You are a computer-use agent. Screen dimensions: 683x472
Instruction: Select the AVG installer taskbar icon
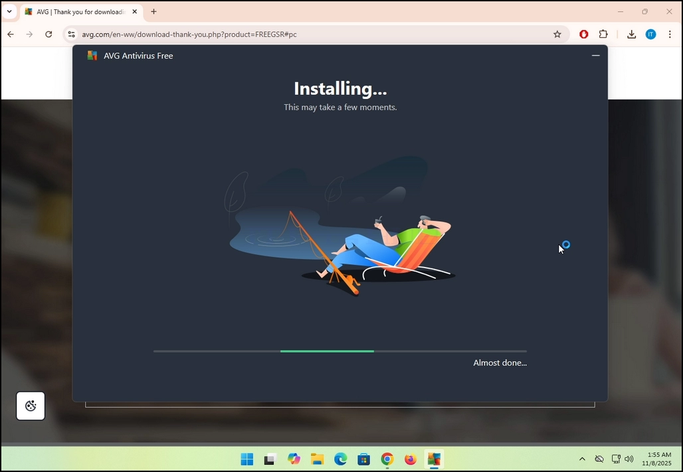(434, 459)
